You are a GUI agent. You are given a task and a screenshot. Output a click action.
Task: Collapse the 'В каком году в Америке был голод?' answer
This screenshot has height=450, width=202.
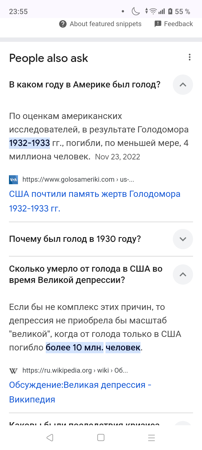183,85
